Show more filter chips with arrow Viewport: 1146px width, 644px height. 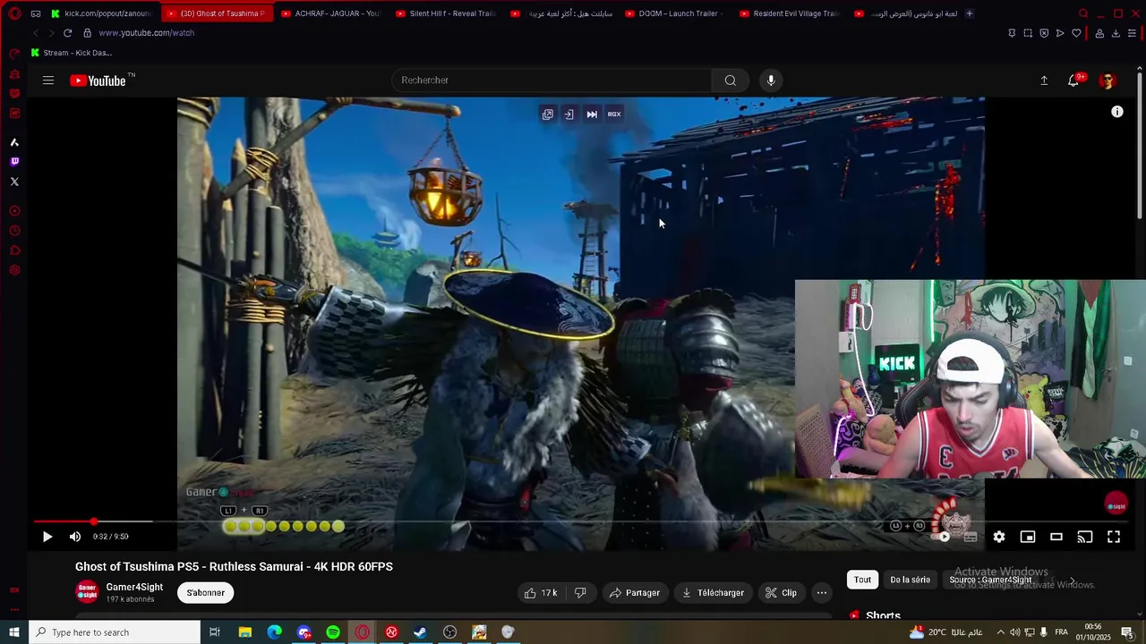click(1073, 580)
